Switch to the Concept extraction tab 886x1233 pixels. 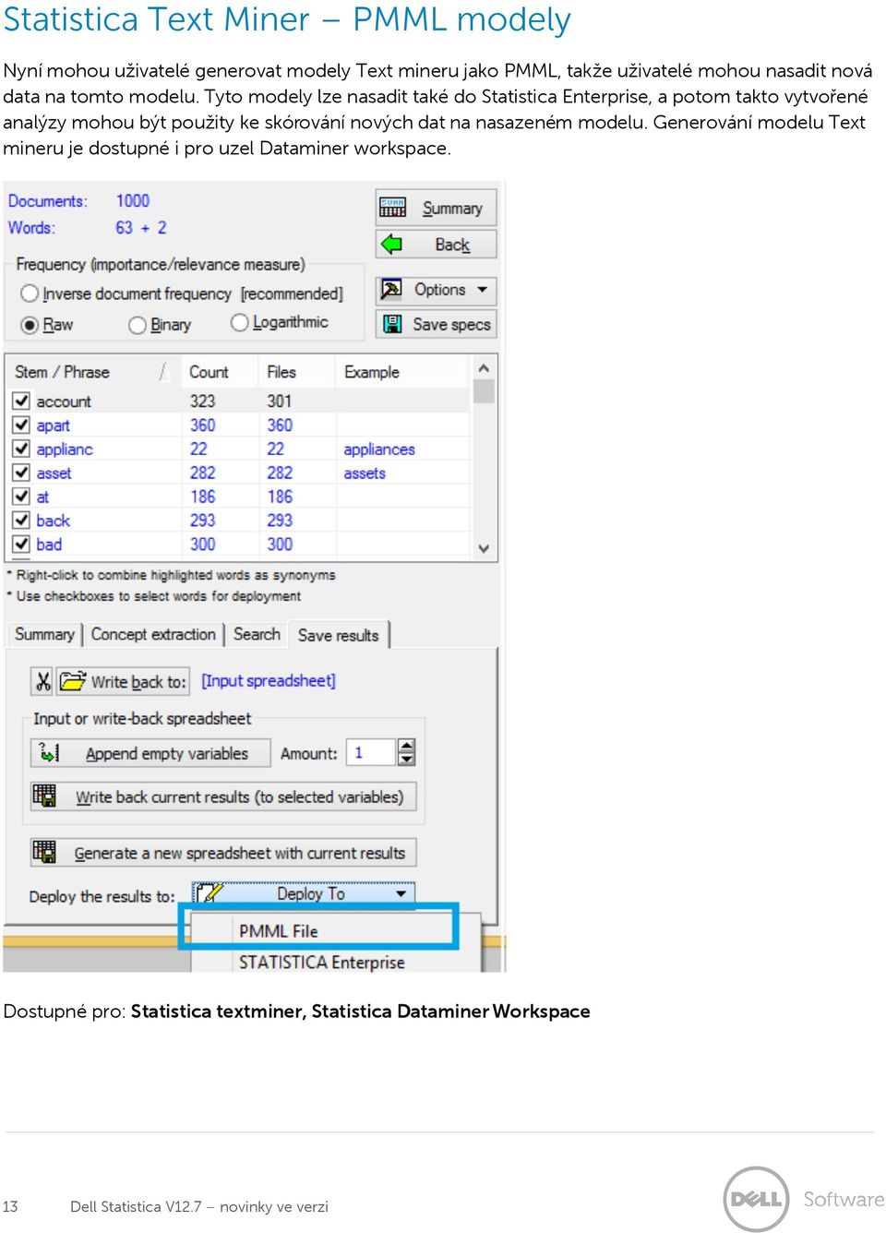(x=153, y=634)
